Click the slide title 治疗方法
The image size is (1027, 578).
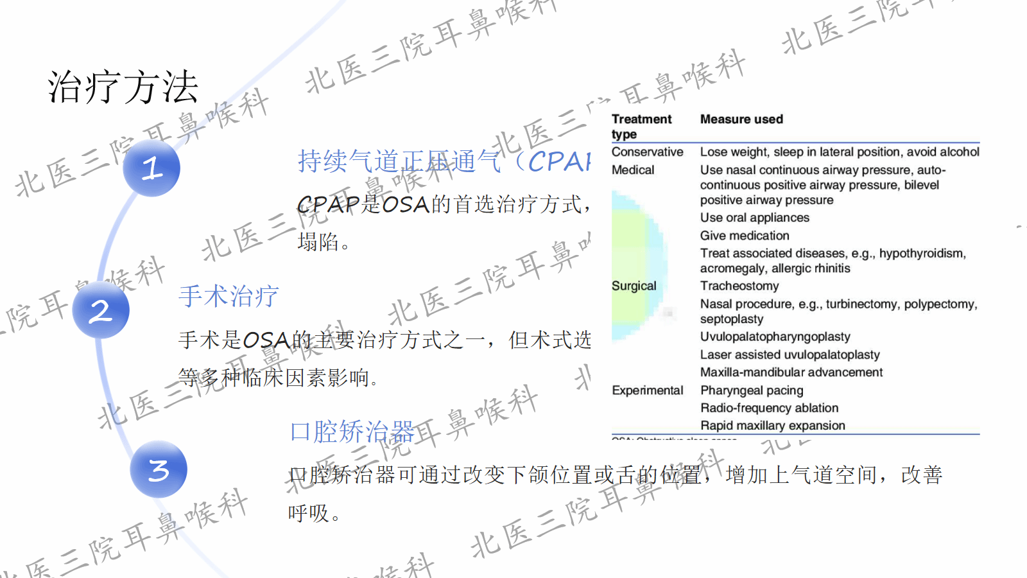point(123,87)
